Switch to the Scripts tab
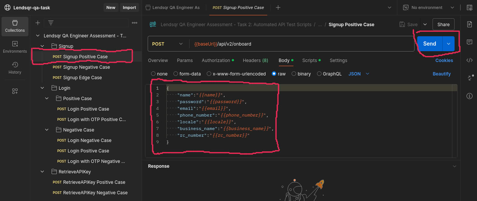 tap(312, 60)
